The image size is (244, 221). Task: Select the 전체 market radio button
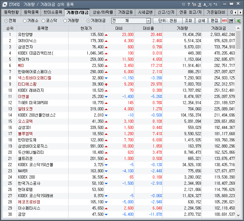tap(6, 21)
